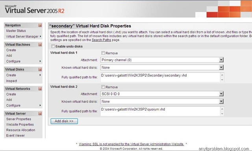252x151 pixels.
Task: Select Create under Virtual Machines
Action: (11, 50)
